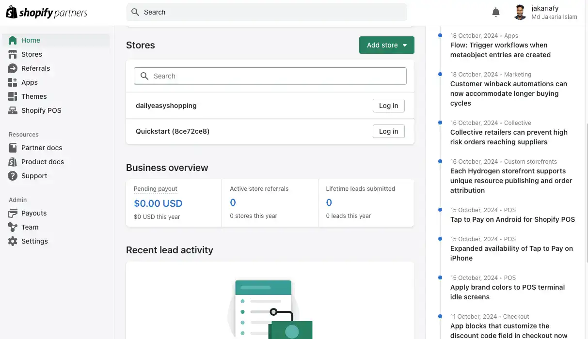Click Lifetime leads submitted count 0

[329, 202]
